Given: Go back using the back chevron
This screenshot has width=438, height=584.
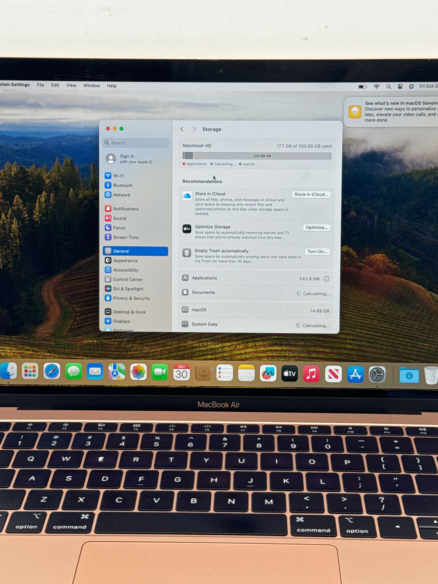Looking at the screenshot, I should 182,129.
